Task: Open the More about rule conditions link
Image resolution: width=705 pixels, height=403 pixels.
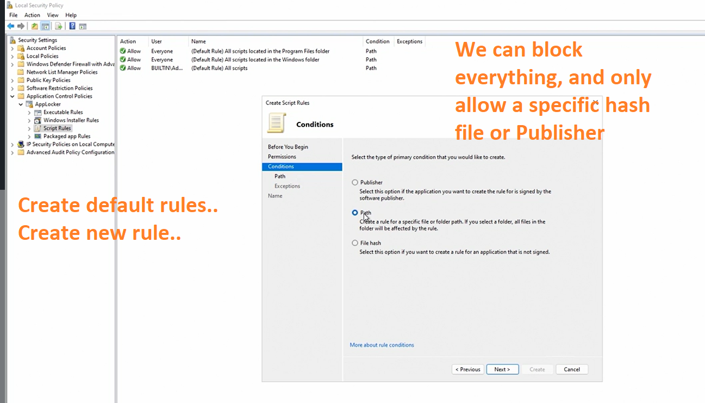Action: coord(382,345)
